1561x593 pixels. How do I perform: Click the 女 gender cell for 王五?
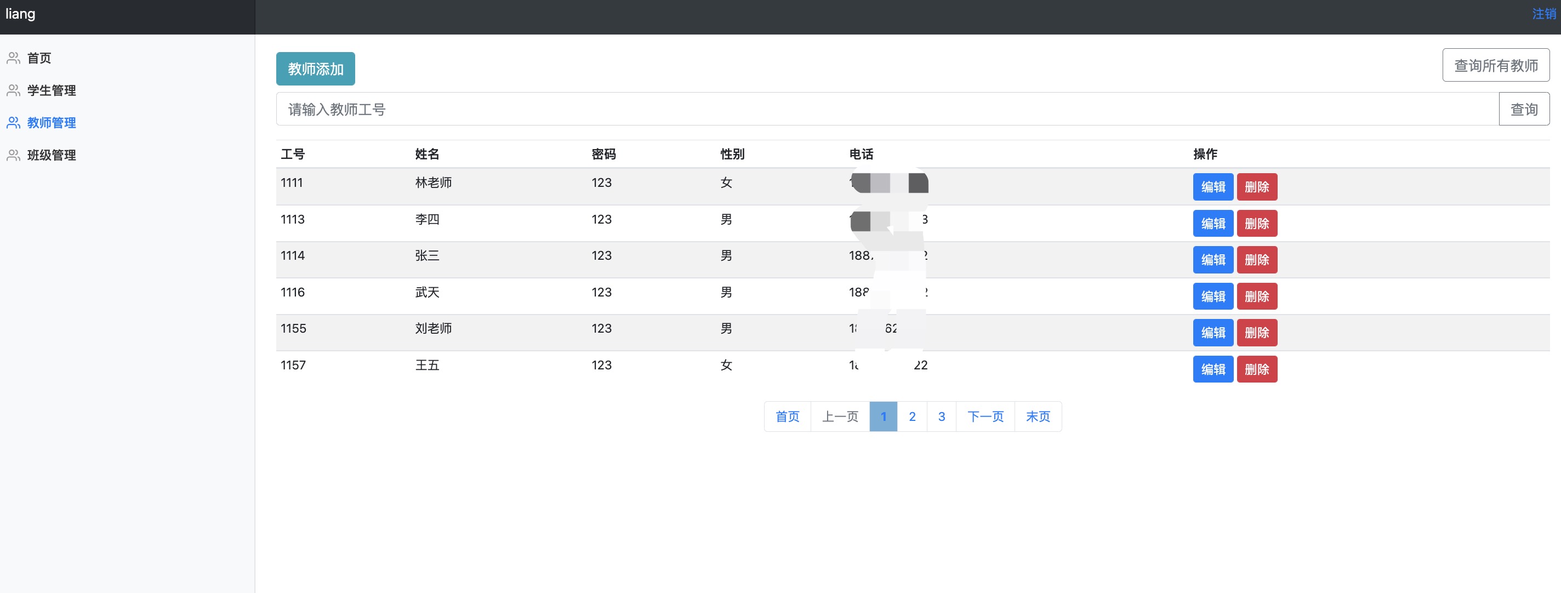[726, 365]
